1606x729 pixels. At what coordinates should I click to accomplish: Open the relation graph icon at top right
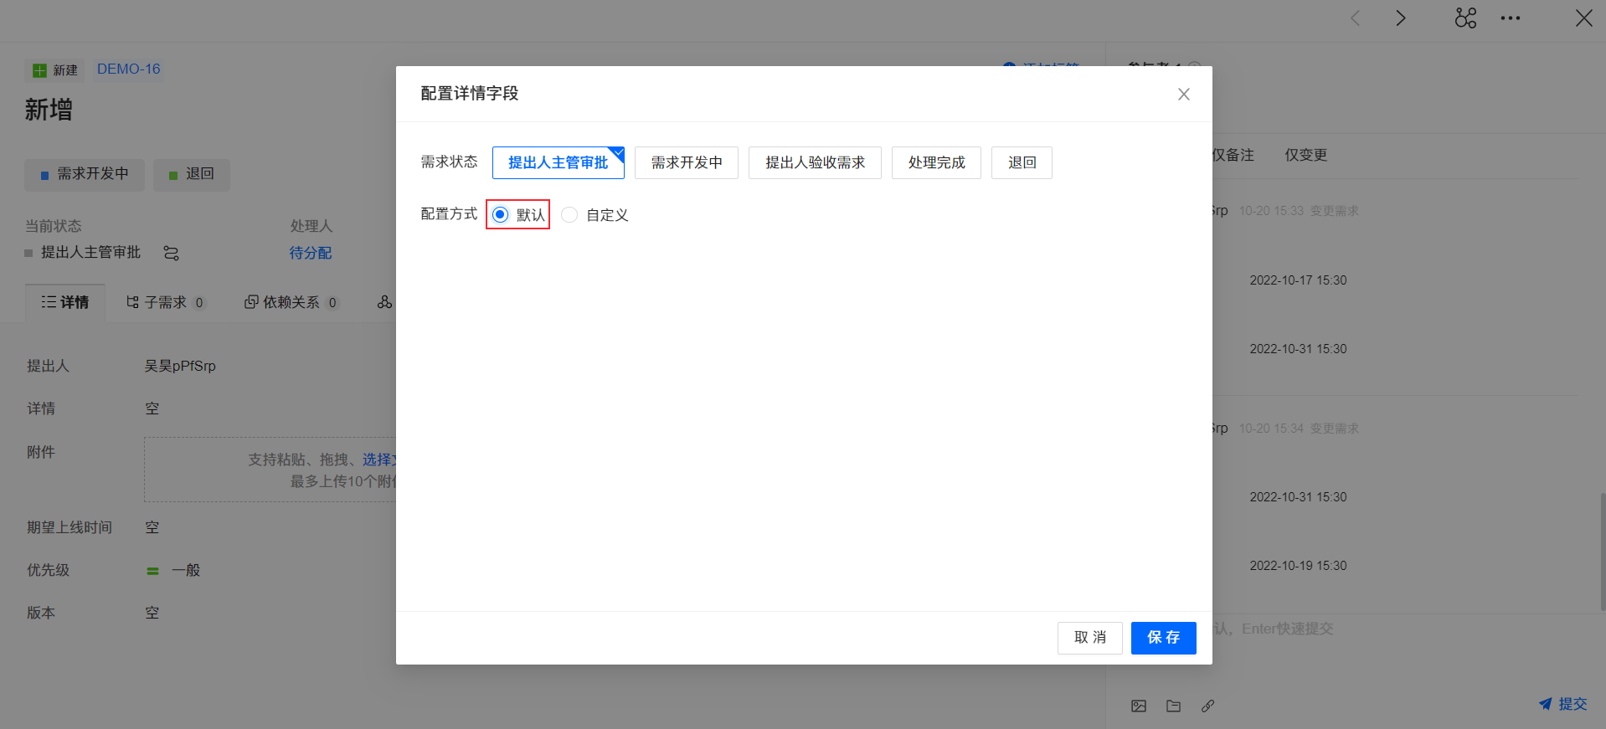(x=1466, y=18)
